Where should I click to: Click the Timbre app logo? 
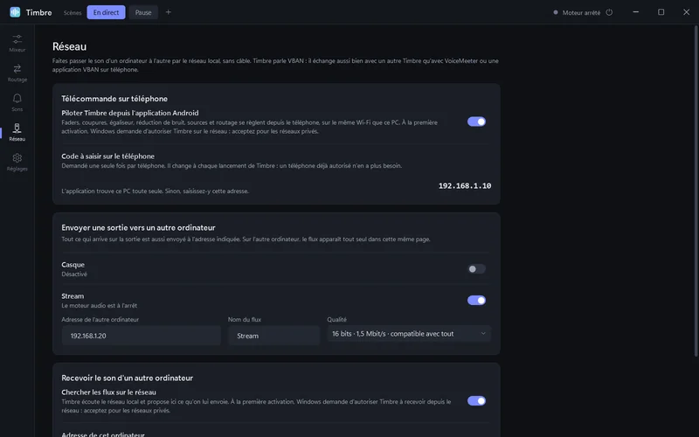tap(15, 12)
